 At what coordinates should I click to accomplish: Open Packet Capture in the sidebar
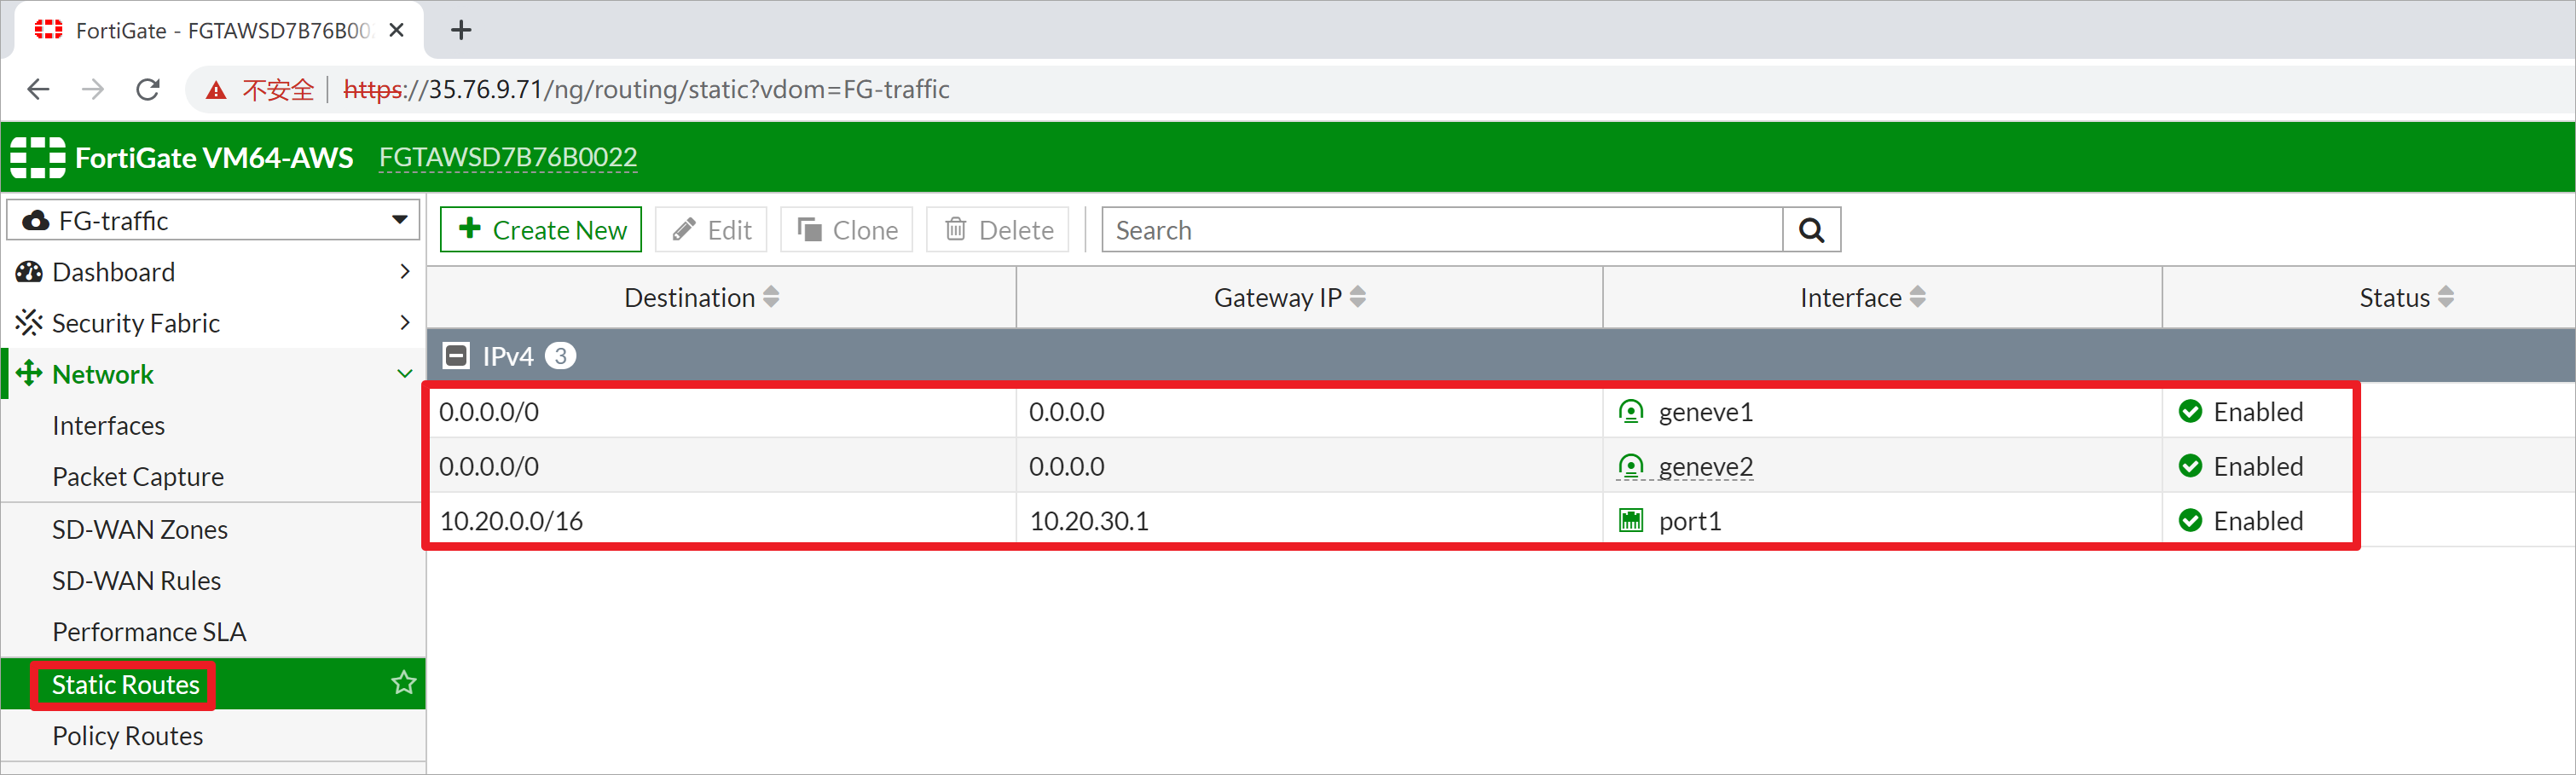pos(138,477)
